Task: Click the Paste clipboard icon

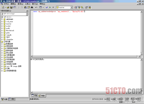Action: click(x=25, y=7)
